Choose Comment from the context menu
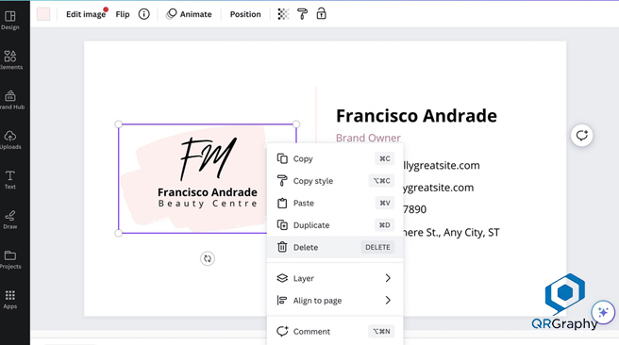Screen dimensions: 619x345 click(335, 332)
